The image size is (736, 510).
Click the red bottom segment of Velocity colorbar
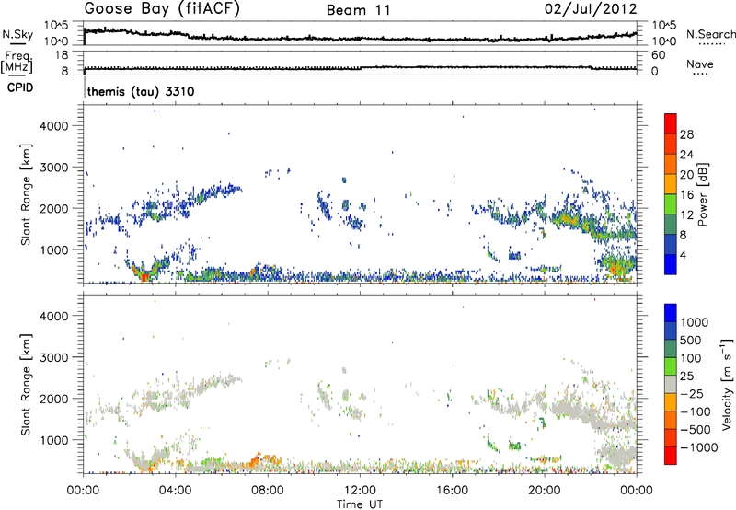click(671, 456)
